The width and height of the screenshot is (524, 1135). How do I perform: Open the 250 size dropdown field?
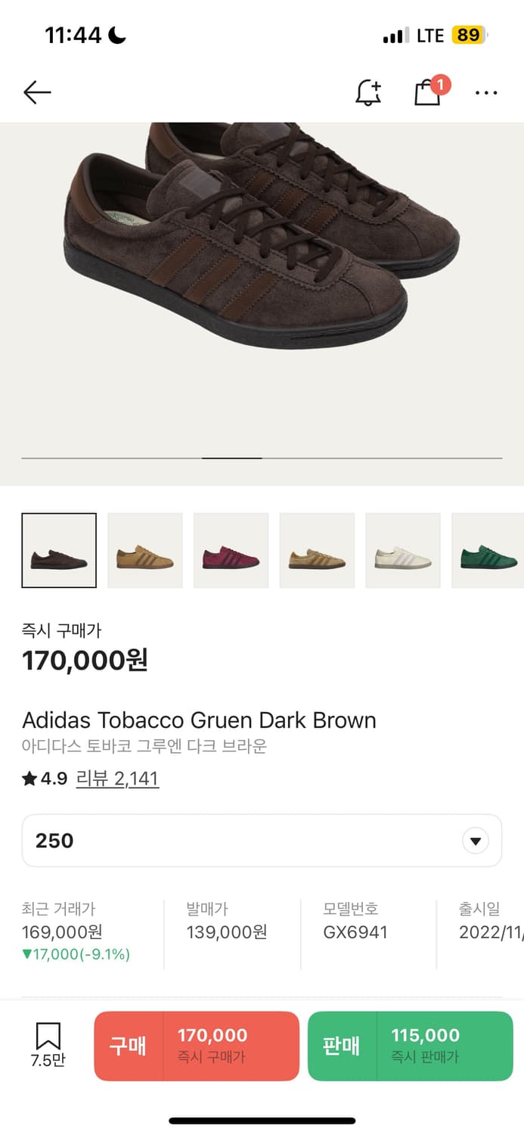pyautogui.click(x=262, y=841)
